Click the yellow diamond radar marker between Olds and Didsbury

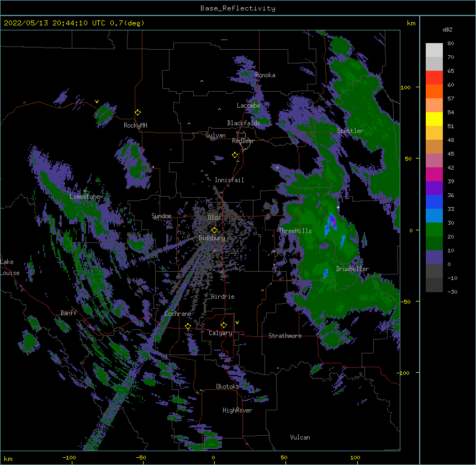pyautogui.click(x=214, y=230)
